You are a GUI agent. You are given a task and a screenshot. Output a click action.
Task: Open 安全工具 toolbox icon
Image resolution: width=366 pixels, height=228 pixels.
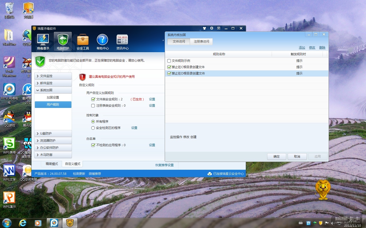83,42
